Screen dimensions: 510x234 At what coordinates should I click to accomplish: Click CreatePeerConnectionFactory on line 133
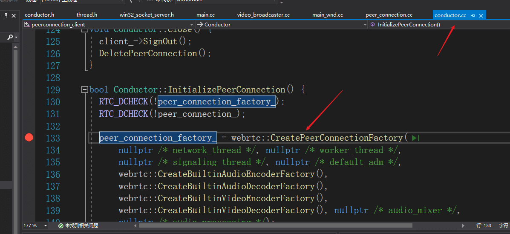coord(337,138)
